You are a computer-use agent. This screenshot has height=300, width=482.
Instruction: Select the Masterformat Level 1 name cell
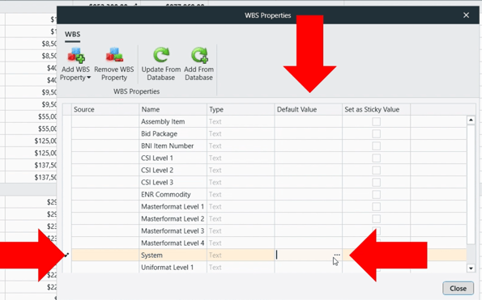point(173,207)
